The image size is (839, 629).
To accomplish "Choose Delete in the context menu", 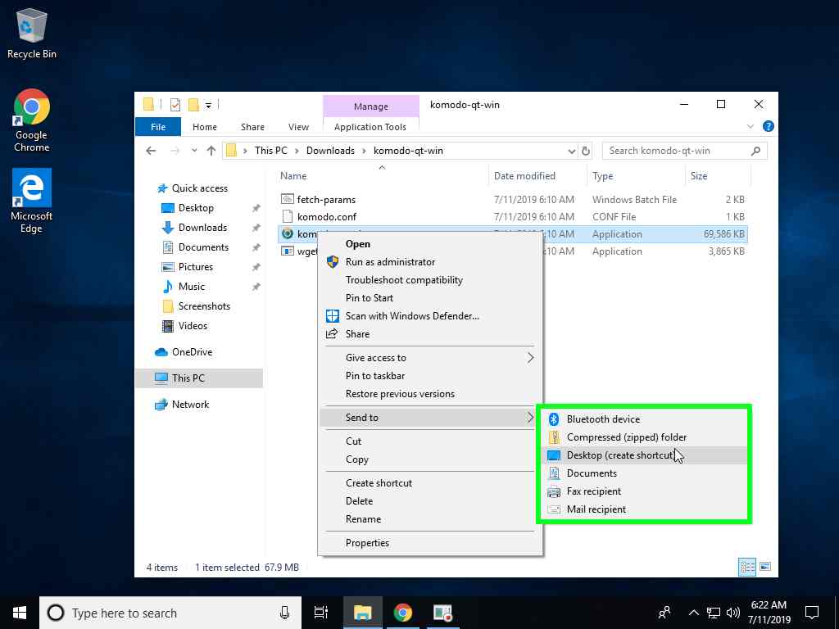I will pos(430,501).
